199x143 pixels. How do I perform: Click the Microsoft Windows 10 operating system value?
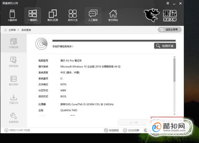coord(90,67)
